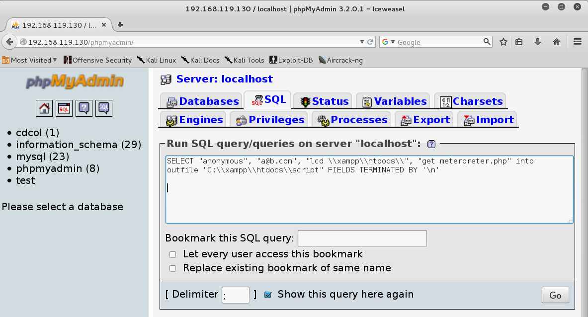Reload the page with refresh icon
Viewport: 588px width, 317px height.
[370, 42]
